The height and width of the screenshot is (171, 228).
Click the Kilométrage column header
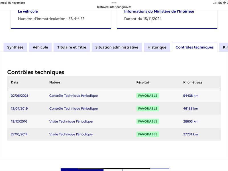(193, 82)
